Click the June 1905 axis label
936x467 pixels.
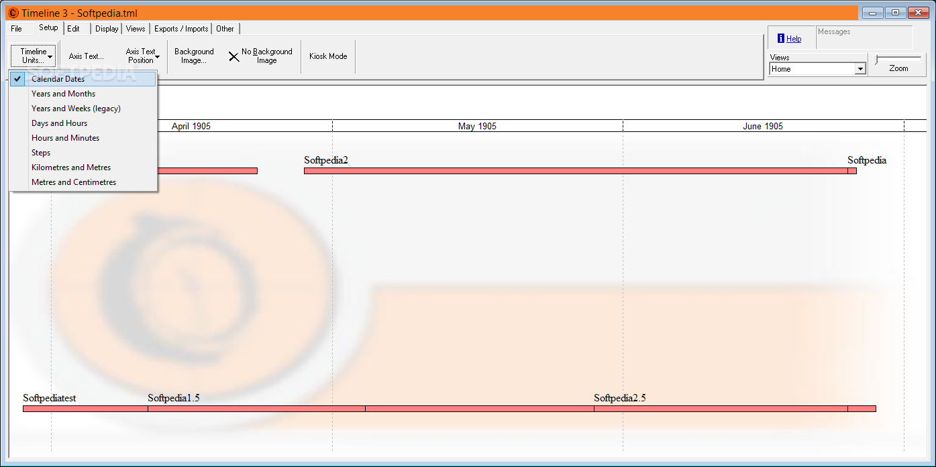(763, 126)
